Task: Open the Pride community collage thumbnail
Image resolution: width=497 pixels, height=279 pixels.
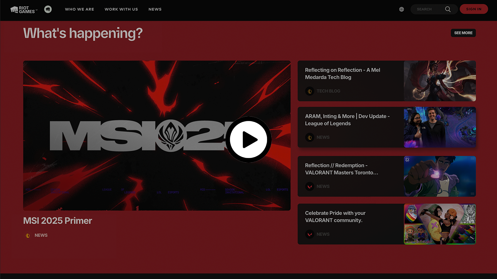Action: 440,224
